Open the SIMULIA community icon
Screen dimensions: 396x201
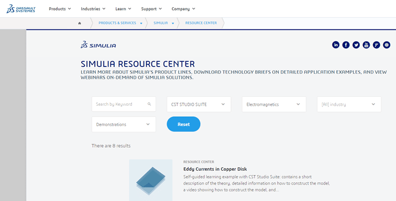pyautogui.click(x=376, y=45)
